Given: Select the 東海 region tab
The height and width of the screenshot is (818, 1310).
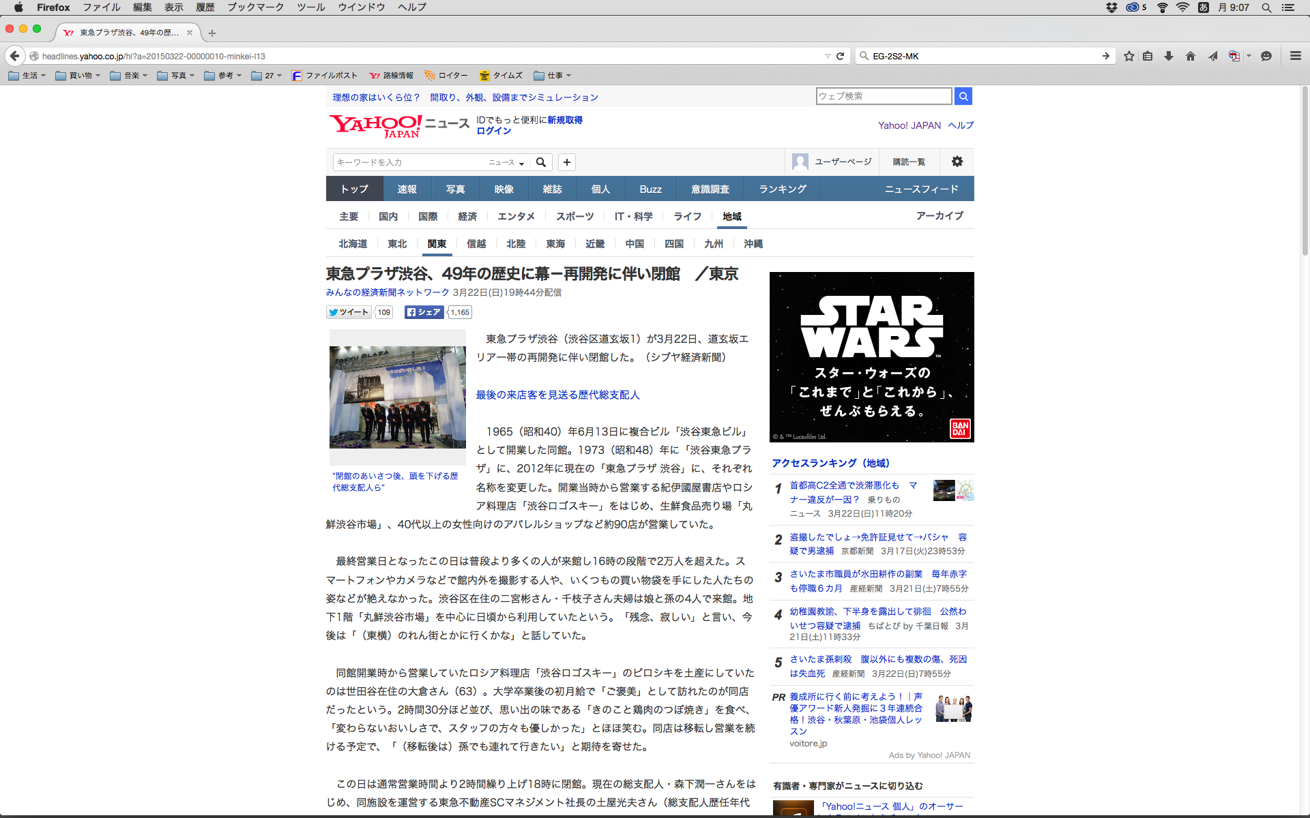Looking at the screenshot, I should (x=555, y=243).
